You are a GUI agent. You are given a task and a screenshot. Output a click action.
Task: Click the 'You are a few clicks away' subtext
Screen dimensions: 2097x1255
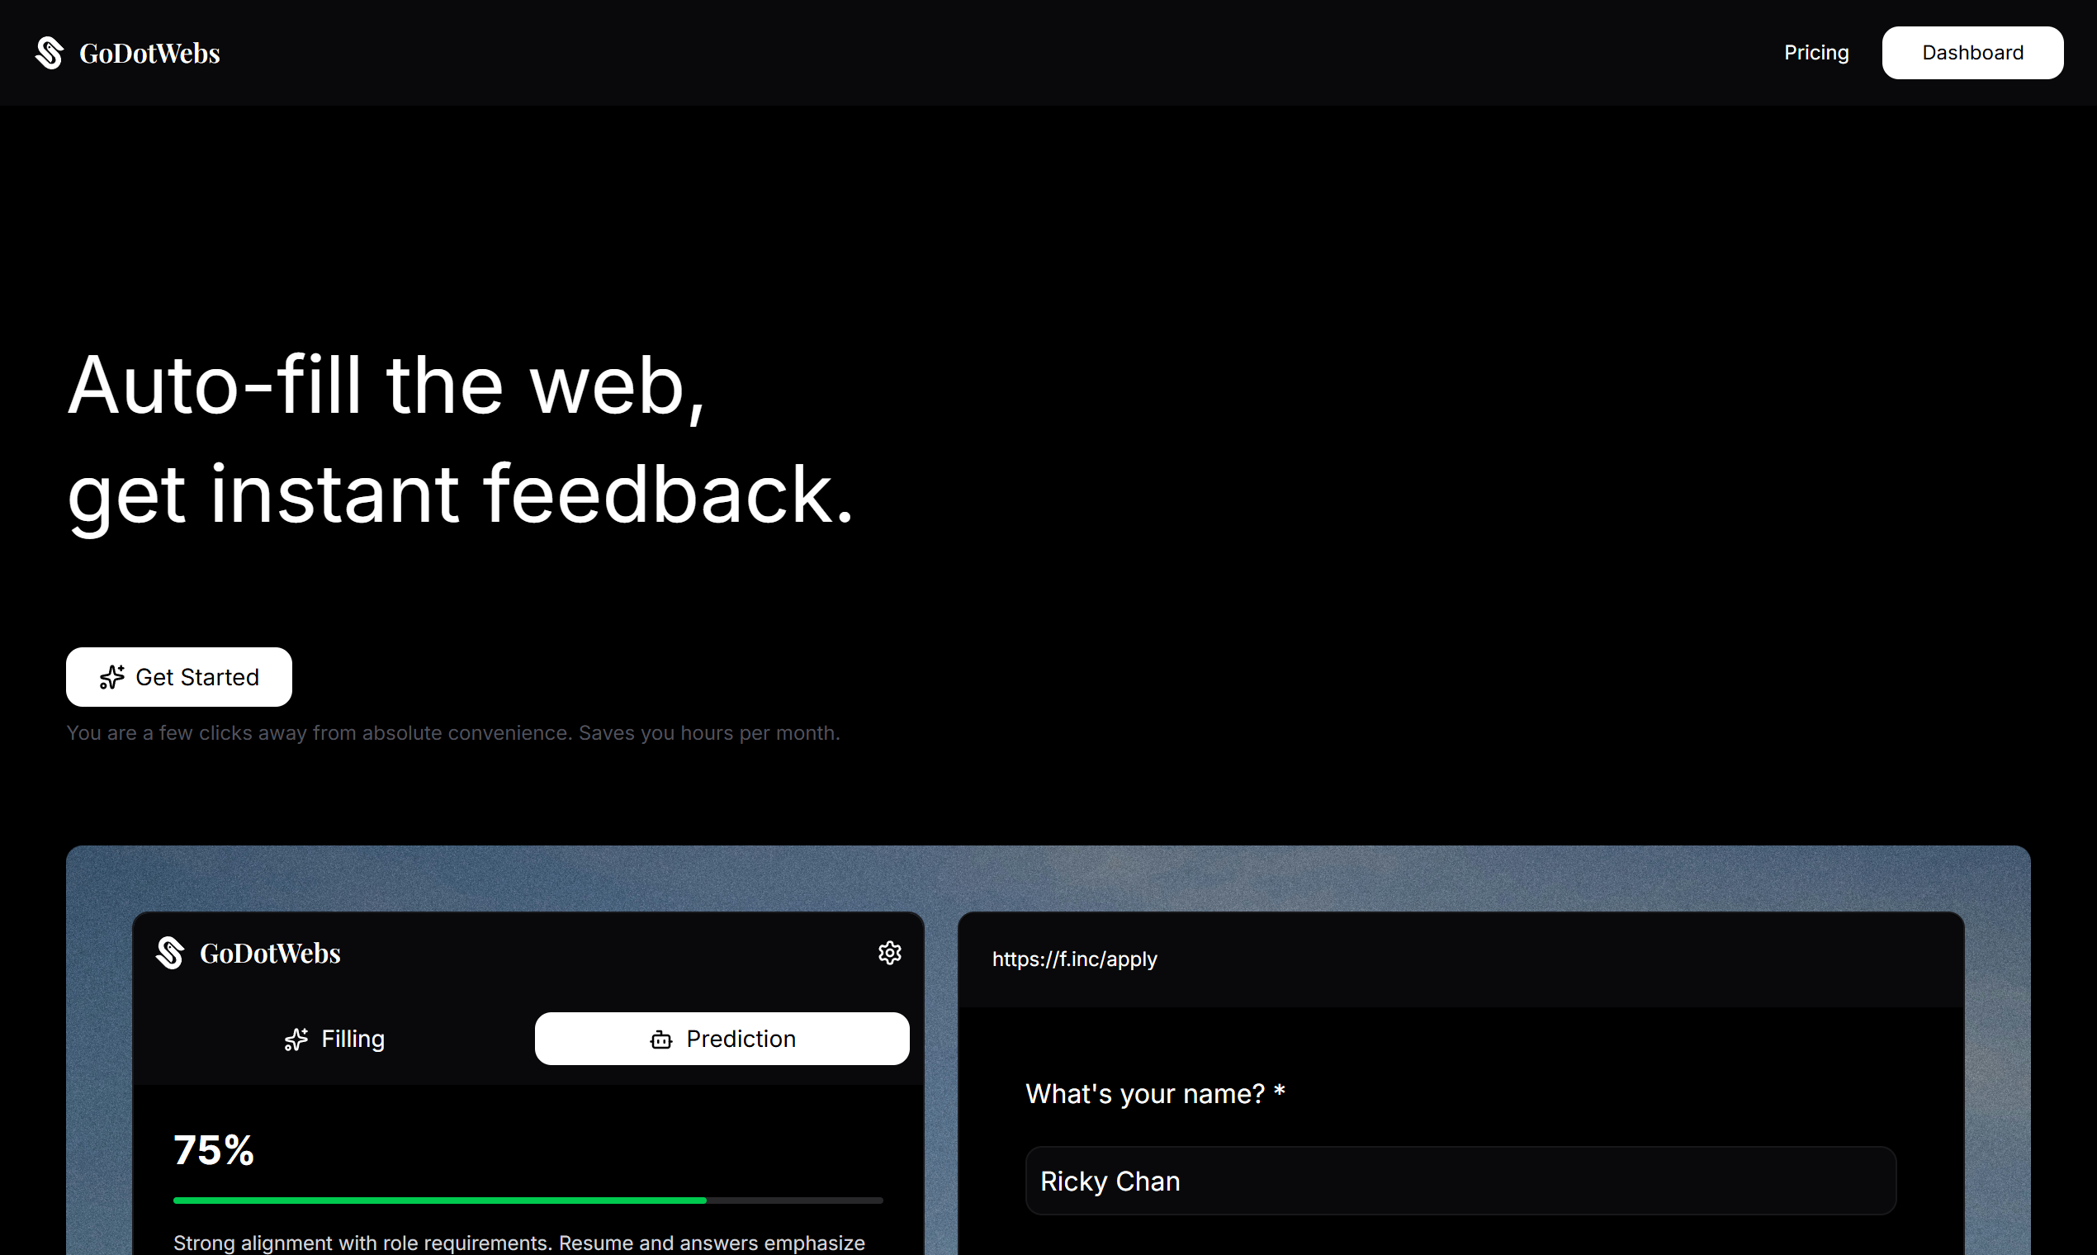point(453,733)
